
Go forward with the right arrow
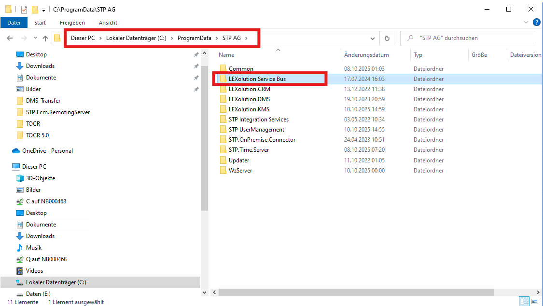24,38
